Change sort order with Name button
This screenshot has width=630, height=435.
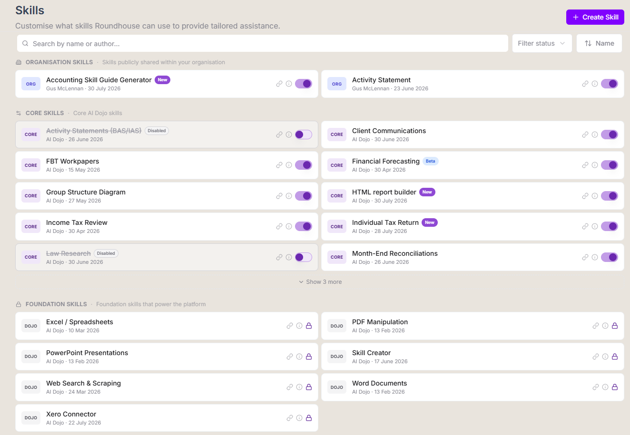[600, 43]
